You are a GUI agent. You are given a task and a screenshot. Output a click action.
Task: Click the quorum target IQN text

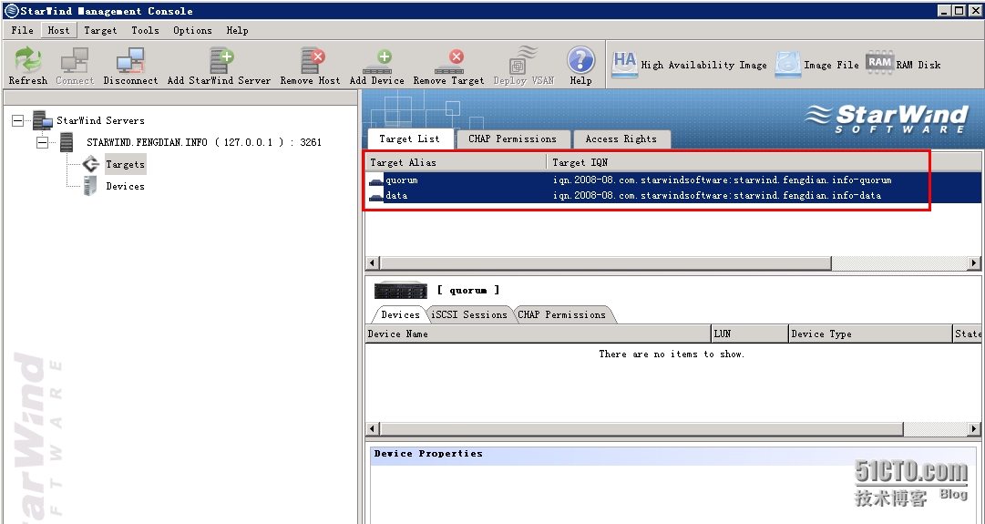coord(722,180)
